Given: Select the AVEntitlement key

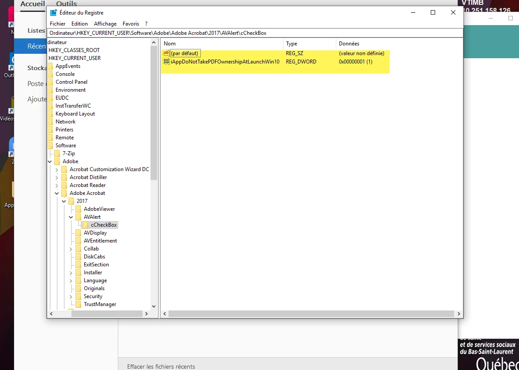Looking at the screenshot, I should pyautogui.click(x=100, y=241).
